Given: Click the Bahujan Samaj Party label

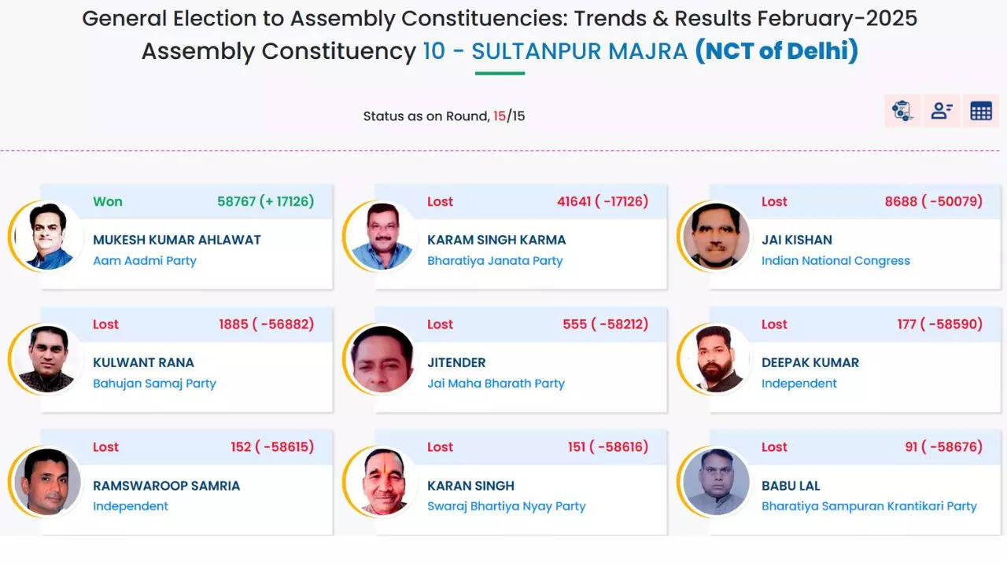Looking at the screenshot, I should [x=154, y=384].
